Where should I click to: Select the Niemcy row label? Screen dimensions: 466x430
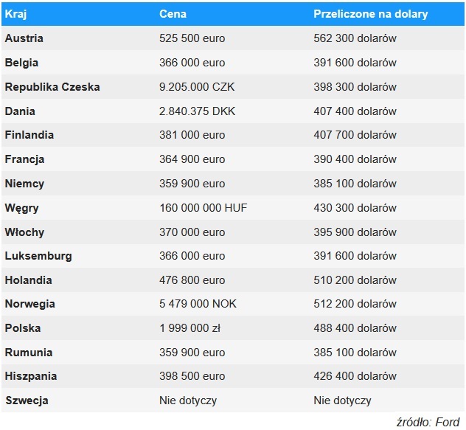pyautogui.click(x=24, y=184)
